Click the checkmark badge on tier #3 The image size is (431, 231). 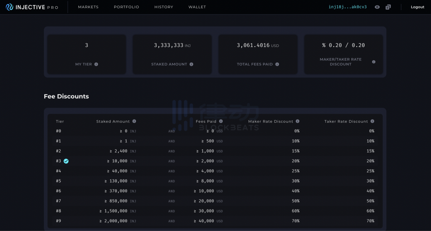point(66,161)
